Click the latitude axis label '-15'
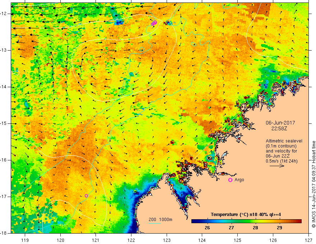The height and width of the screenshot is (244, 316). click(4, 123)
